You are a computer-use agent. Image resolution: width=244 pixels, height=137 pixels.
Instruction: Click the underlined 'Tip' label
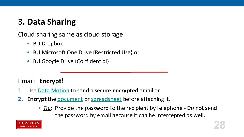click(x=47, y=108)
